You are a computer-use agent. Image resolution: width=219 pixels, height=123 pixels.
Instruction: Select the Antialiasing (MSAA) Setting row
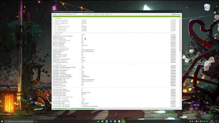tap(116, 81)
